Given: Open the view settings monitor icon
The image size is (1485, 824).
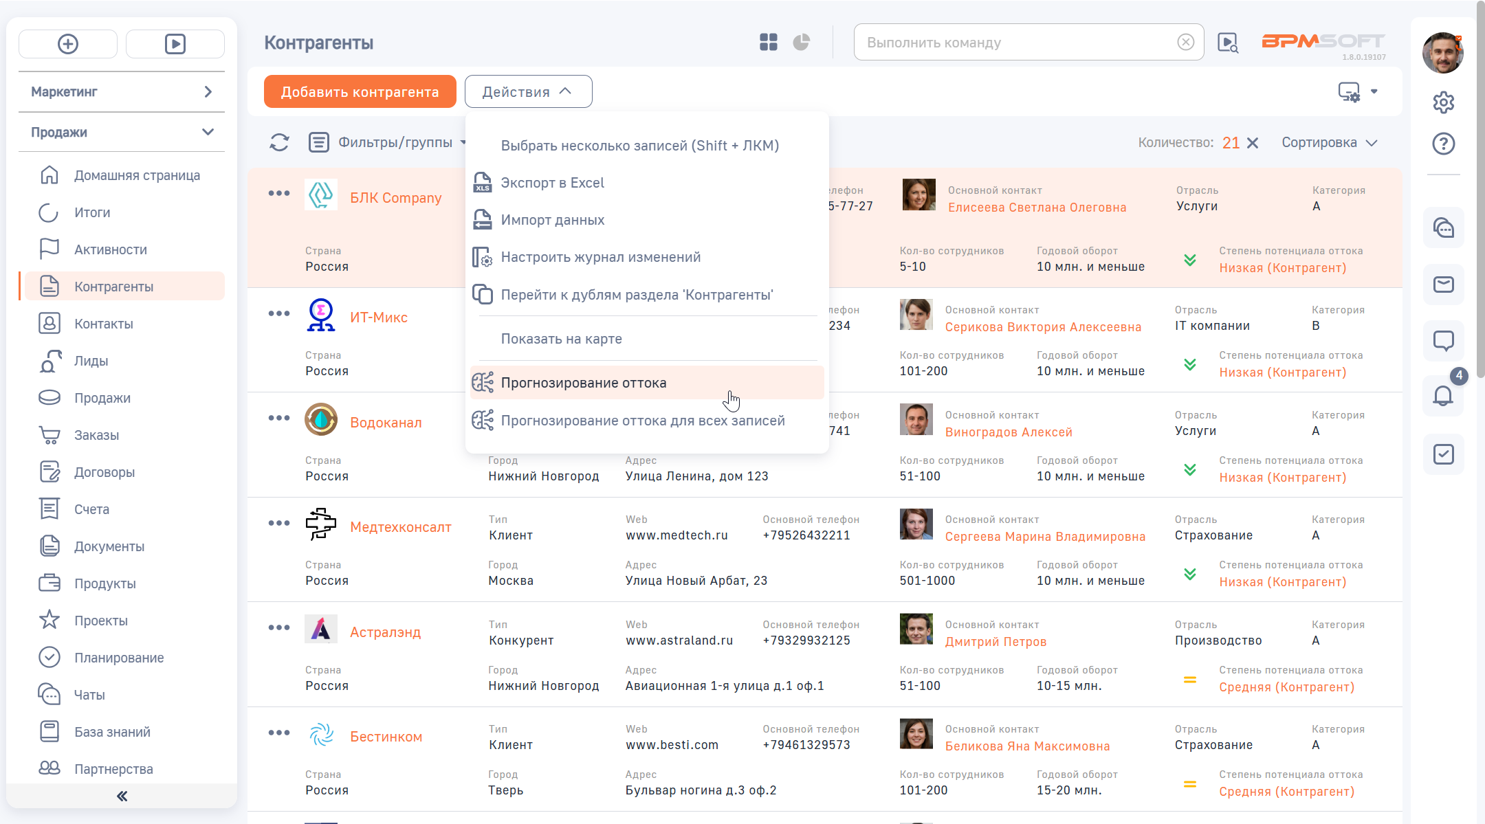Looking at the screenshot, I should point(1350,91).
